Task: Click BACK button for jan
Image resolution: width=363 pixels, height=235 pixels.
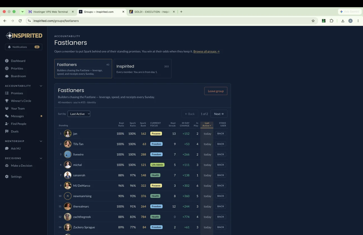Action: point(221,134)
